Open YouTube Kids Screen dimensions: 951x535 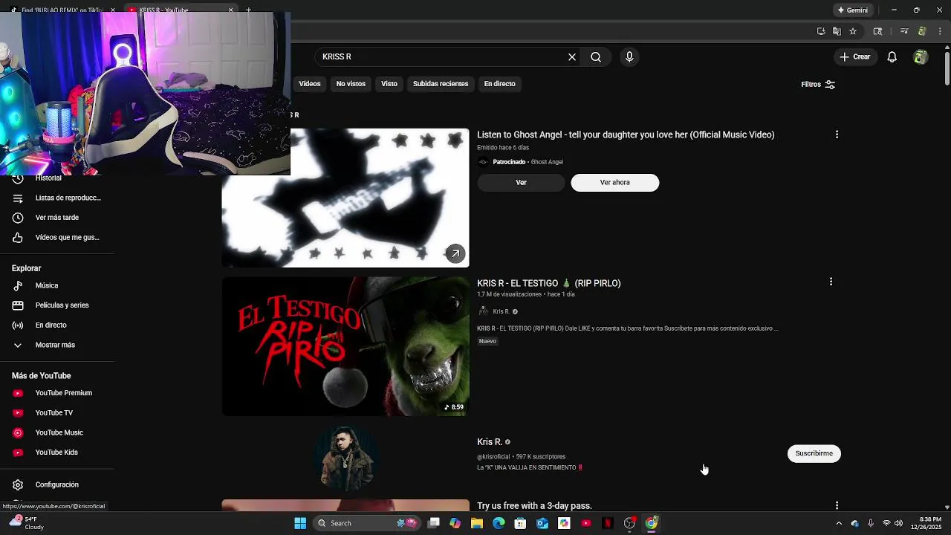(x=56, y=453)
